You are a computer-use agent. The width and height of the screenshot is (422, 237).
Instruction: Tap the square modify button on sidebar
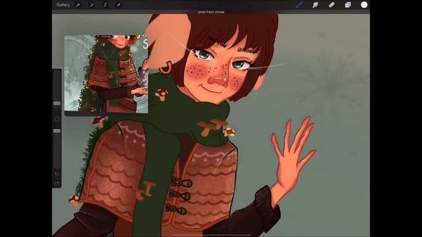(x=57, y=118)
